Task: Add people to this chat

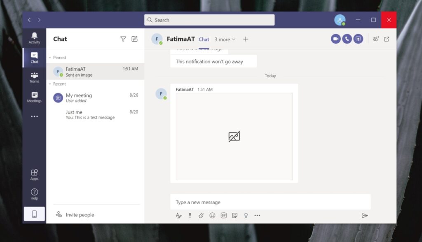Action: pos(376,39)
